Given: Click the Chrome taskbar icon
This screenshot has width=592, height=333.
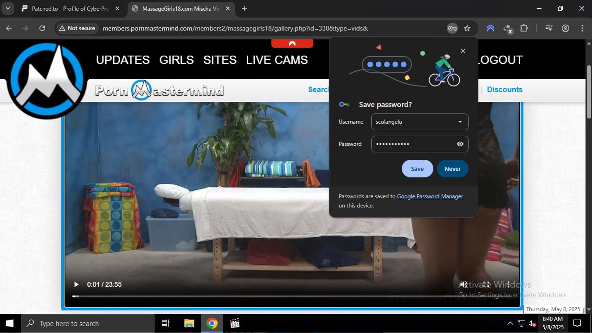Looking at the screenshot, I should [212, 323].
